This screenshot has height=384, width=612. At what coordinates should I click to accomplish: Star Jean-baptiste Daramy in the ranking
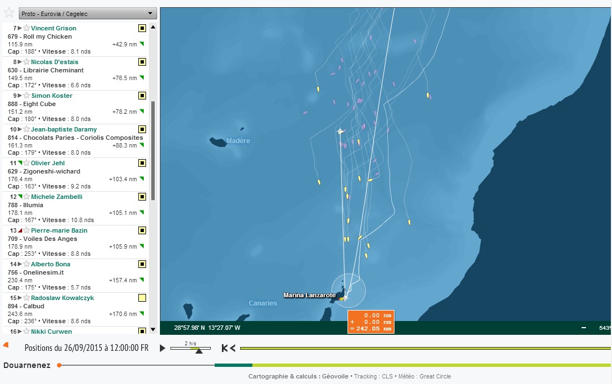(27, 129)
